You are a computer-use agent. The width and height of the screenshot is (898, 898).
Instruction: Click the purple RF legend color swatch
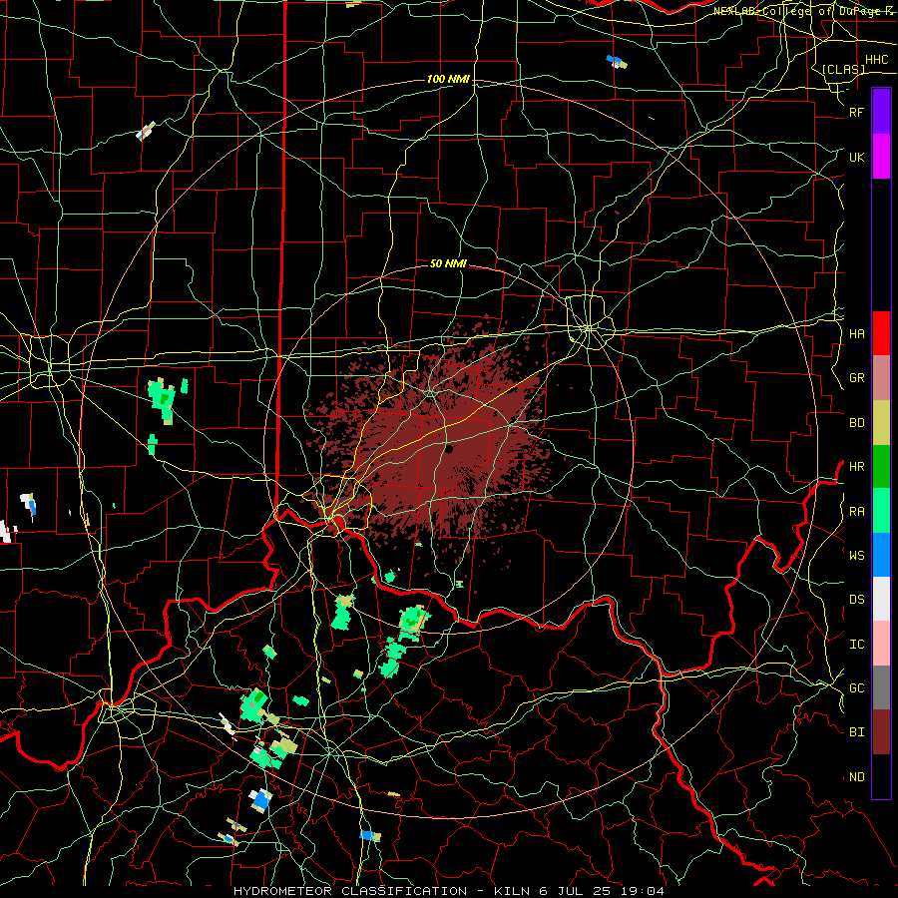tap(881, 112)
